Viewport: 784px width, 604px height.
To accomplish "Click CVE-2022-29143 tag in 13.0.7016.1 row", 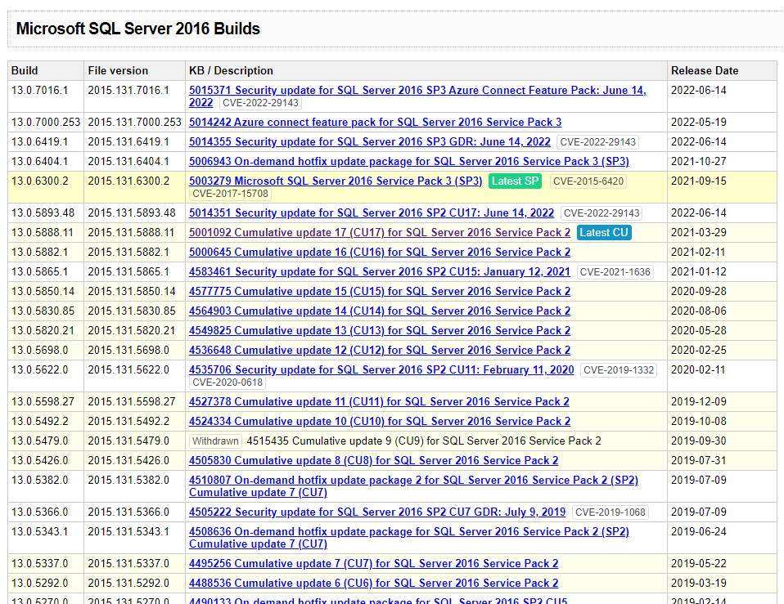I will pos(260,103).
